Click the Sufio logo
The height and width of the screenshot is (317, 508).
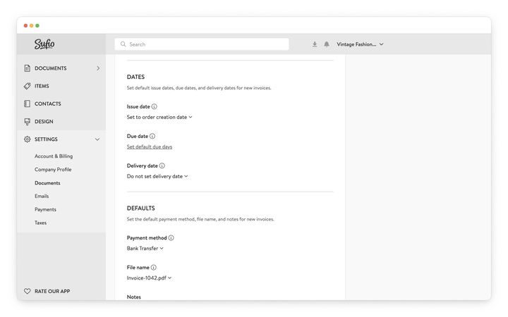[44, 44]
